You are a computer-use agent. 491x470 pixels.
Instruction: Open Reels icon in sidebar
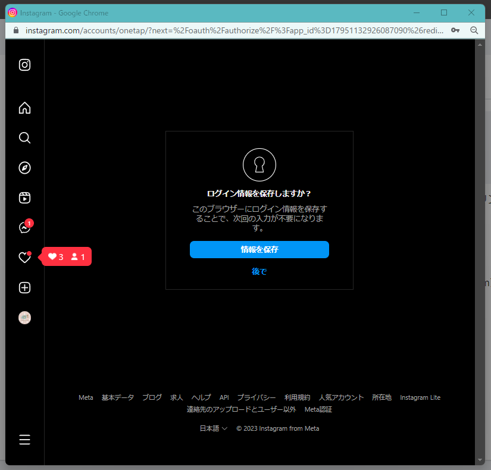coord(24,198)
